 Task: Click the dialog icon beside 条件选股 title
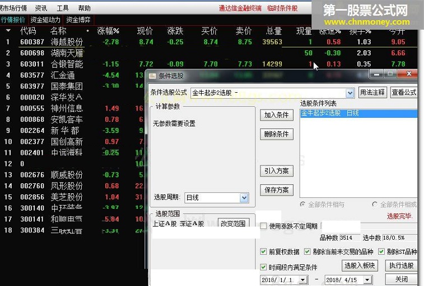(x=152, y=76)
